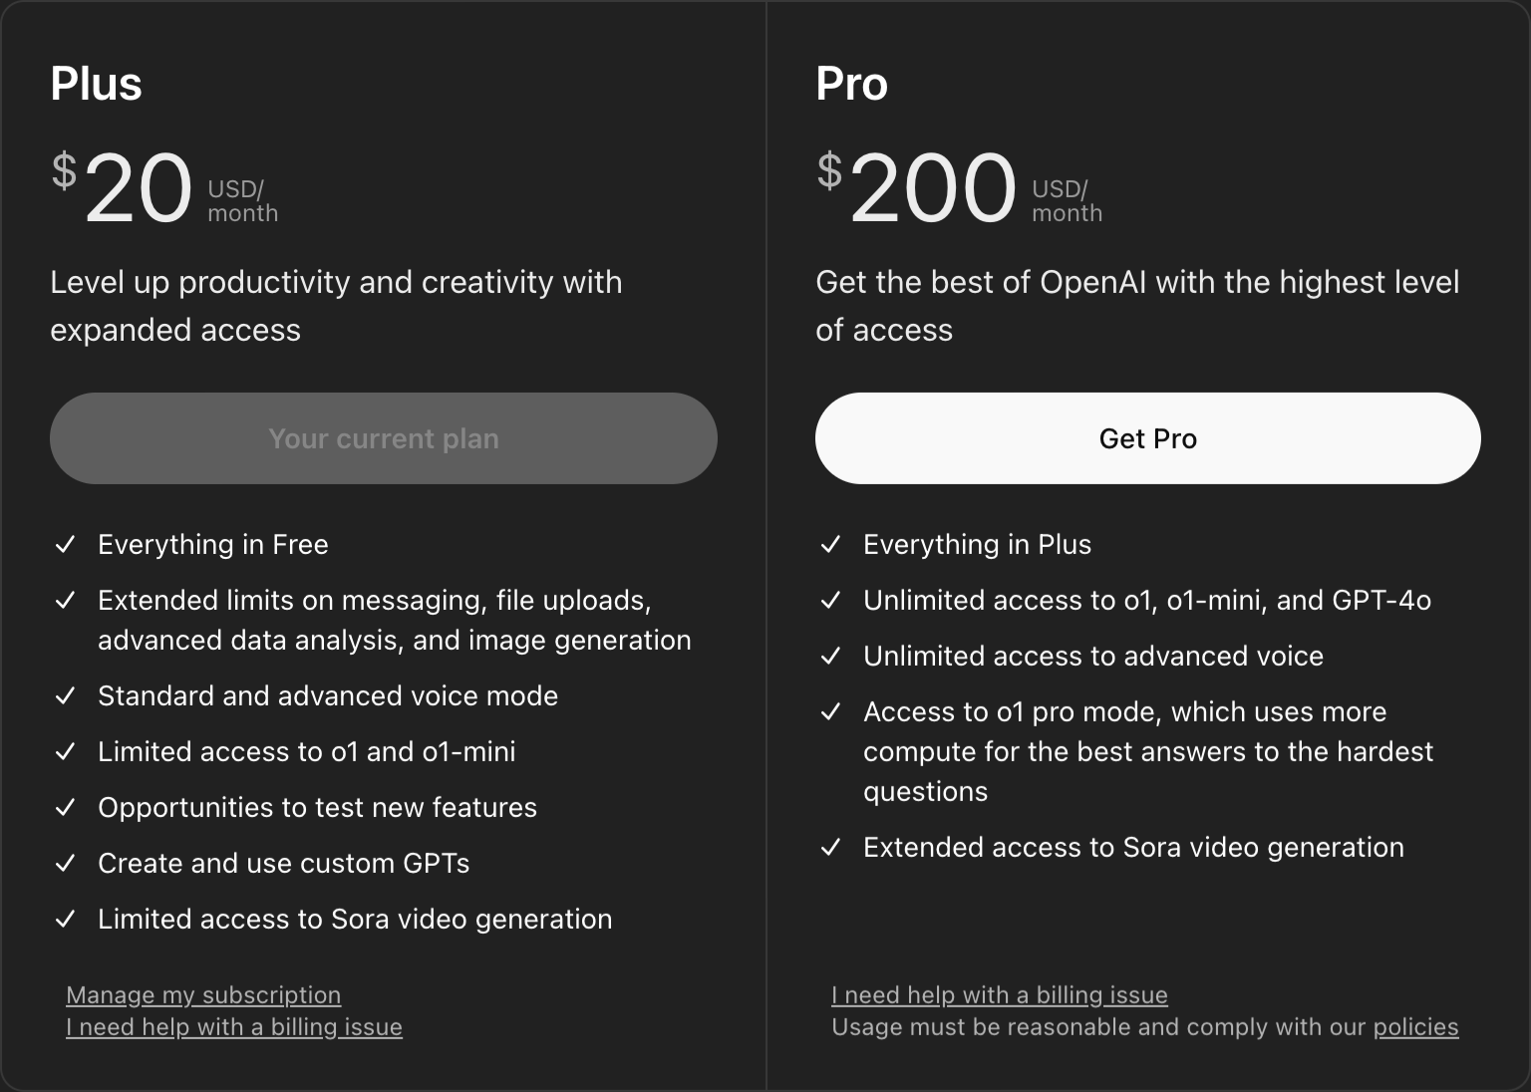Click the checkmark beside Standard and advanced voice mode

[66, 695]
